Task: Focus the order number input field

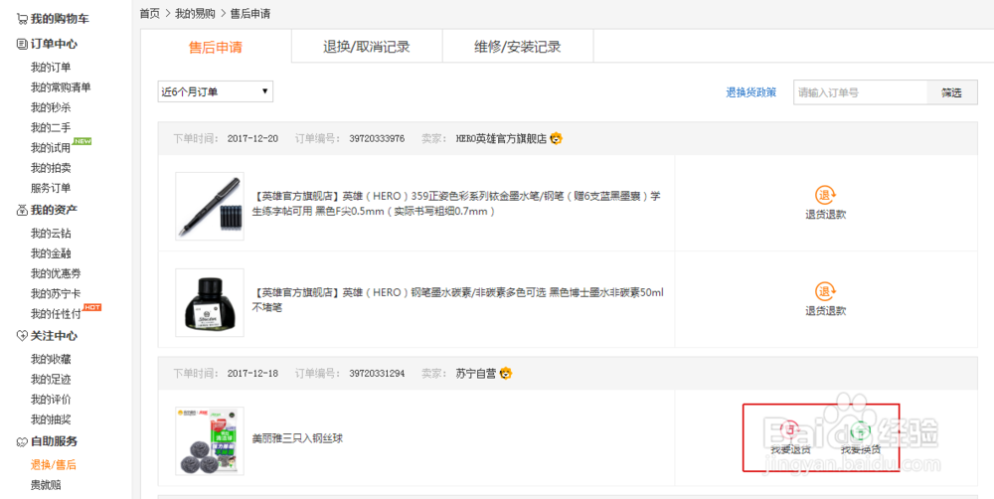Action: coord(860,92)
